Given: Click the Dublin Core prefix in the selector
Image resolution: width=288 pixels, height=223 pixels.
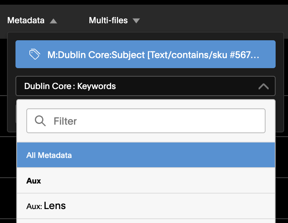Looking at the screenshot, I should coord(48,86).
